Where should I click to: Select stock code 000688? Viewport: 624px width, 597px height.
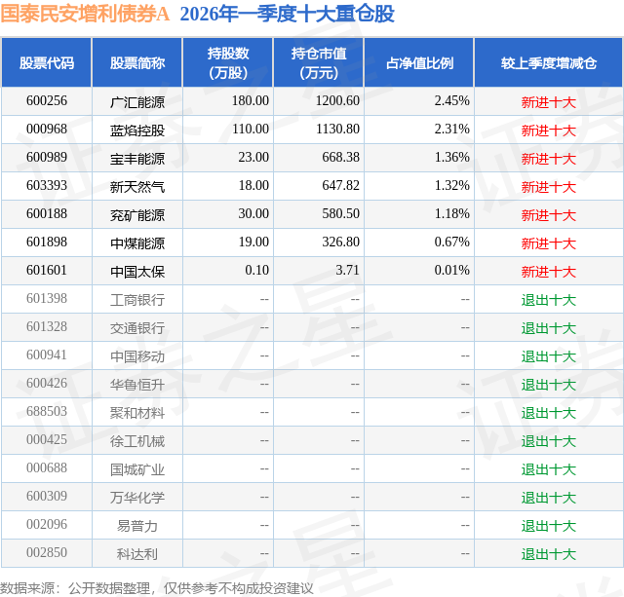coord(47,467)
